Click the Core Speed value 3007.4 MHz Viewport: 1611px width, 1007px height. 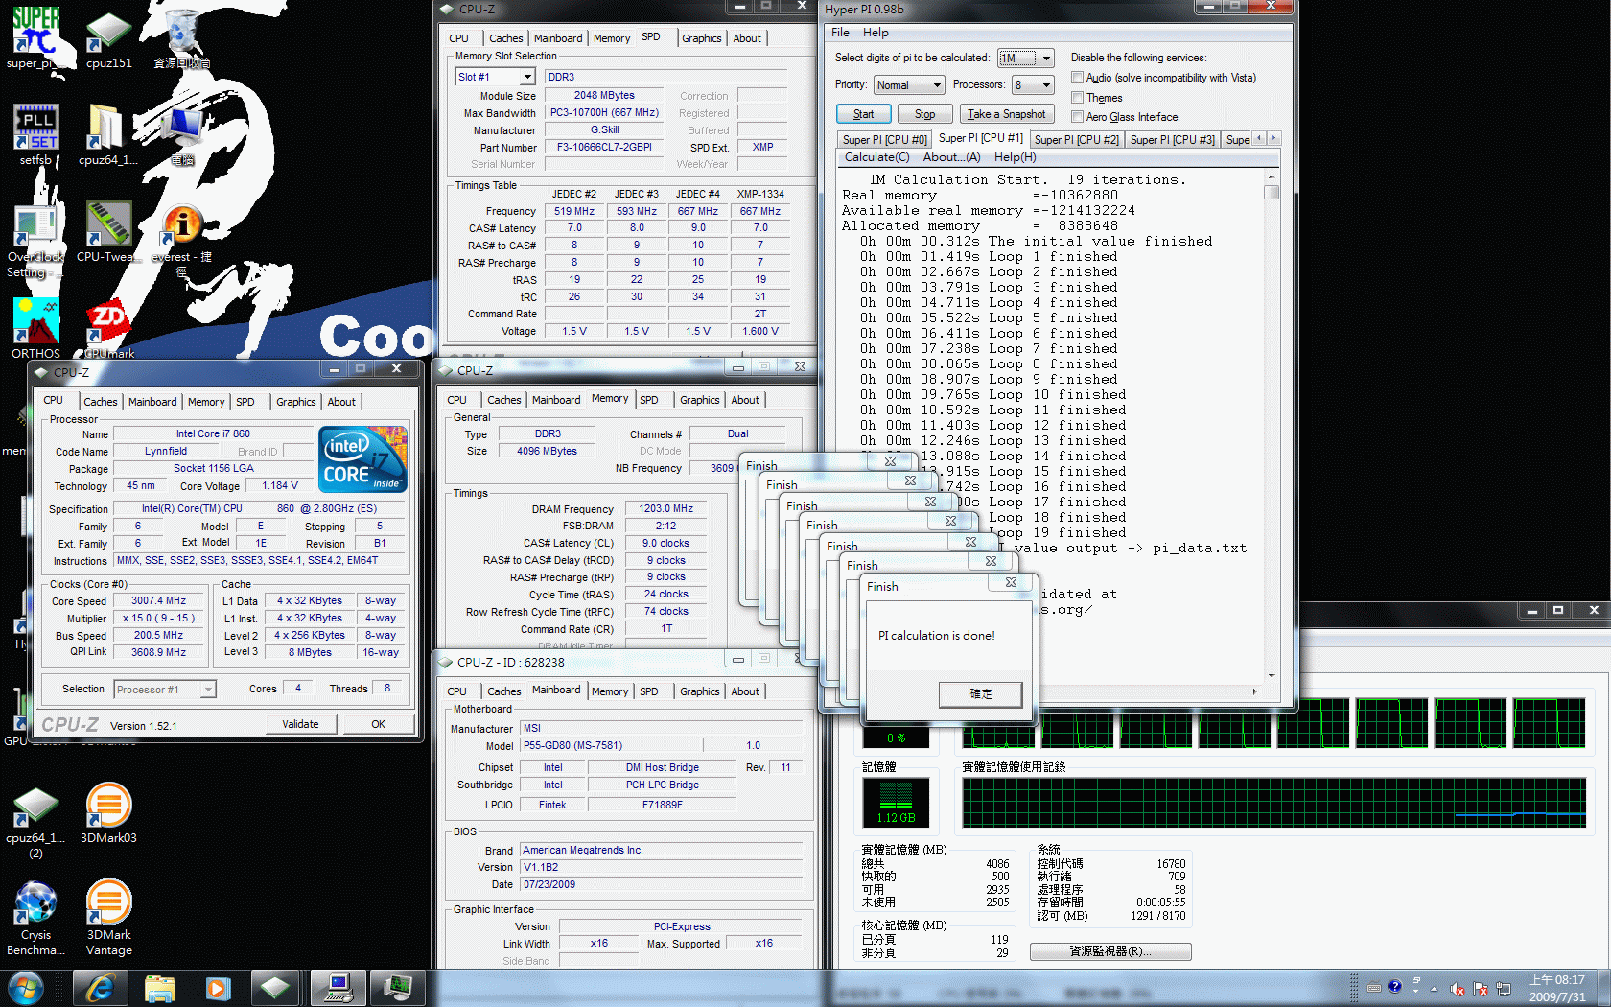pyautogui.click(x=159, y=601)
